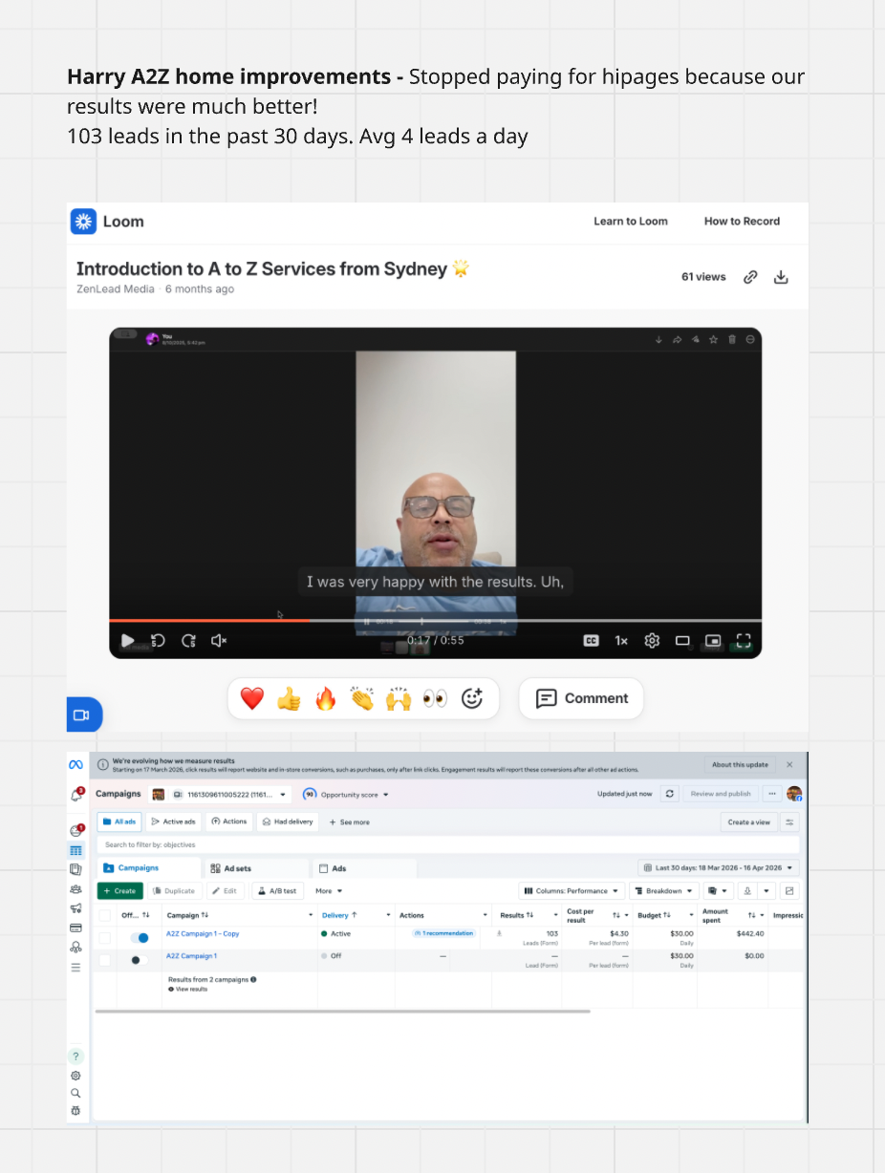Click the Loom logo
The image size is (885, 1173).
pyautogui.click(x=107, y=222)
